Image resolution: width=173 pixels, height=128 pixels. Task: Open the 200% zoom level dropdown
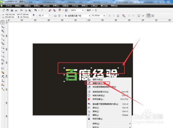point(83,10)
